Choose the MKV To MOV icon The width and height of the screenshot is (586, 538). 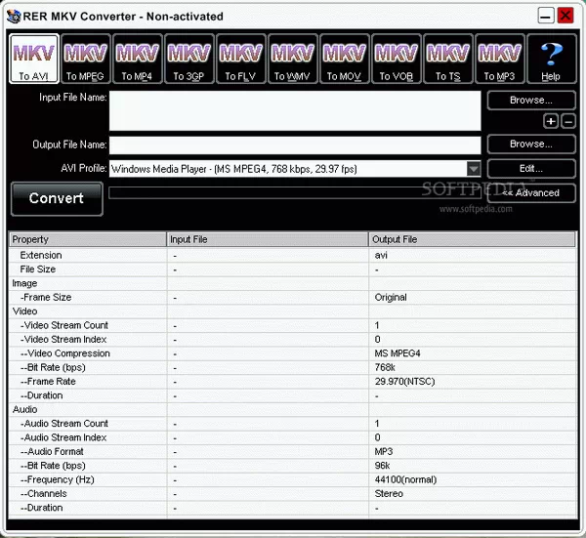click(345, 59)
